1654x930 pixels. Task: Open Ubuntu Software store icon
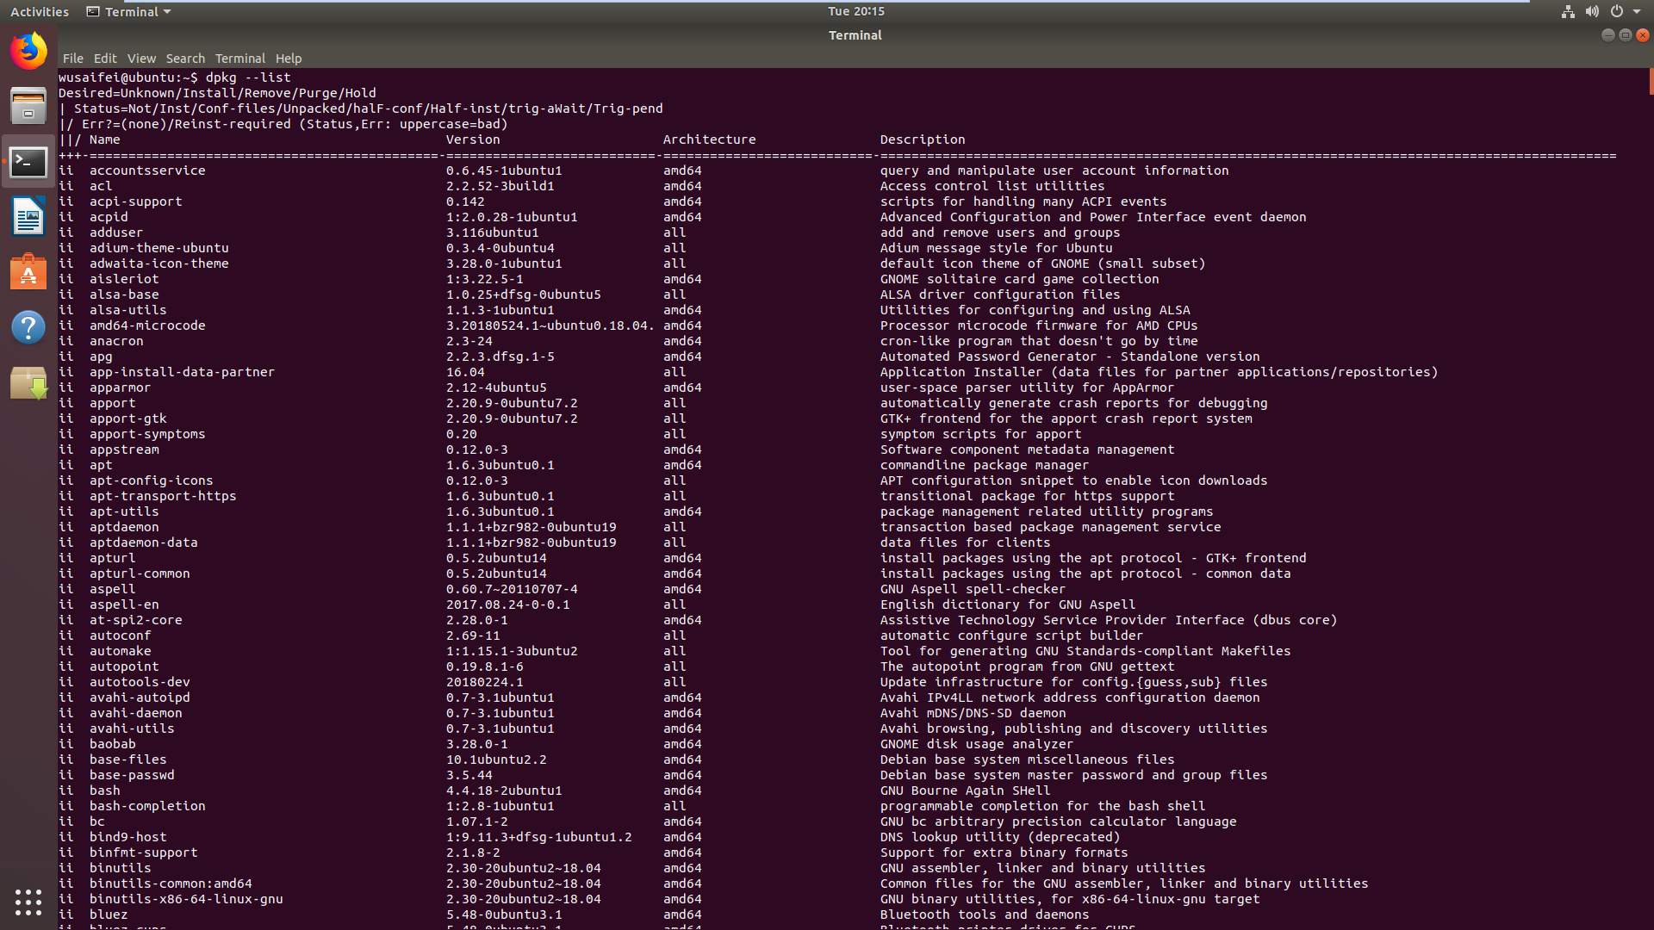tap(28, 272)
